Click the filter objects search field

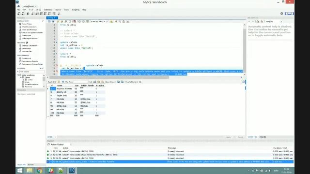click(x=31, y=72)
